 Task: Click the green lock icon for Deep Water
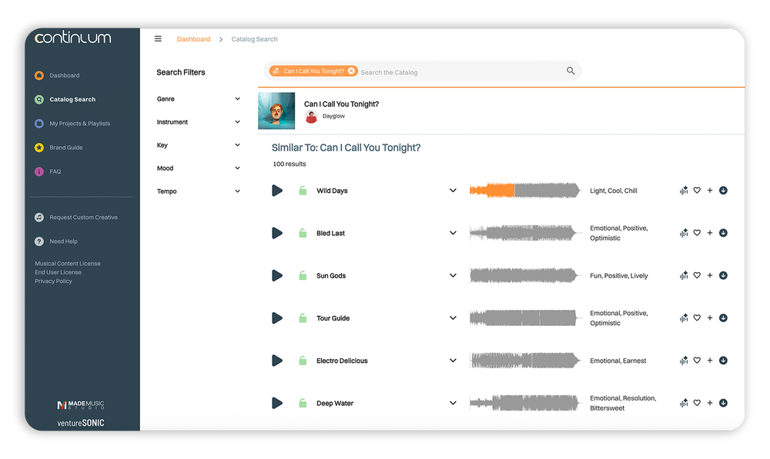(x=303, y=403)
